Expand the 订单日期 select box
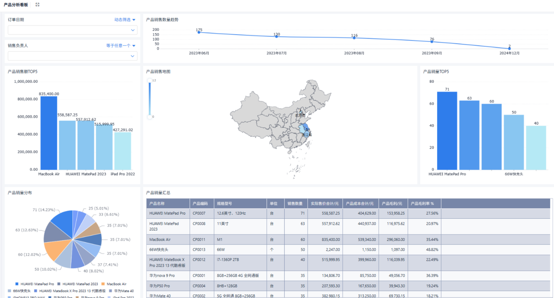554x298 pixels. tap(72, 30)
